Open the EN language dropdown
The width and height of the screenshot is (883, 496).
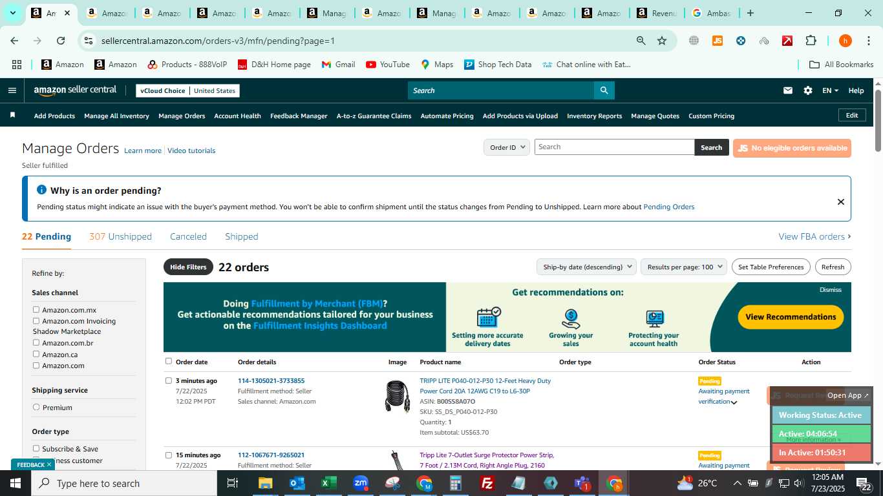[830, 90]
